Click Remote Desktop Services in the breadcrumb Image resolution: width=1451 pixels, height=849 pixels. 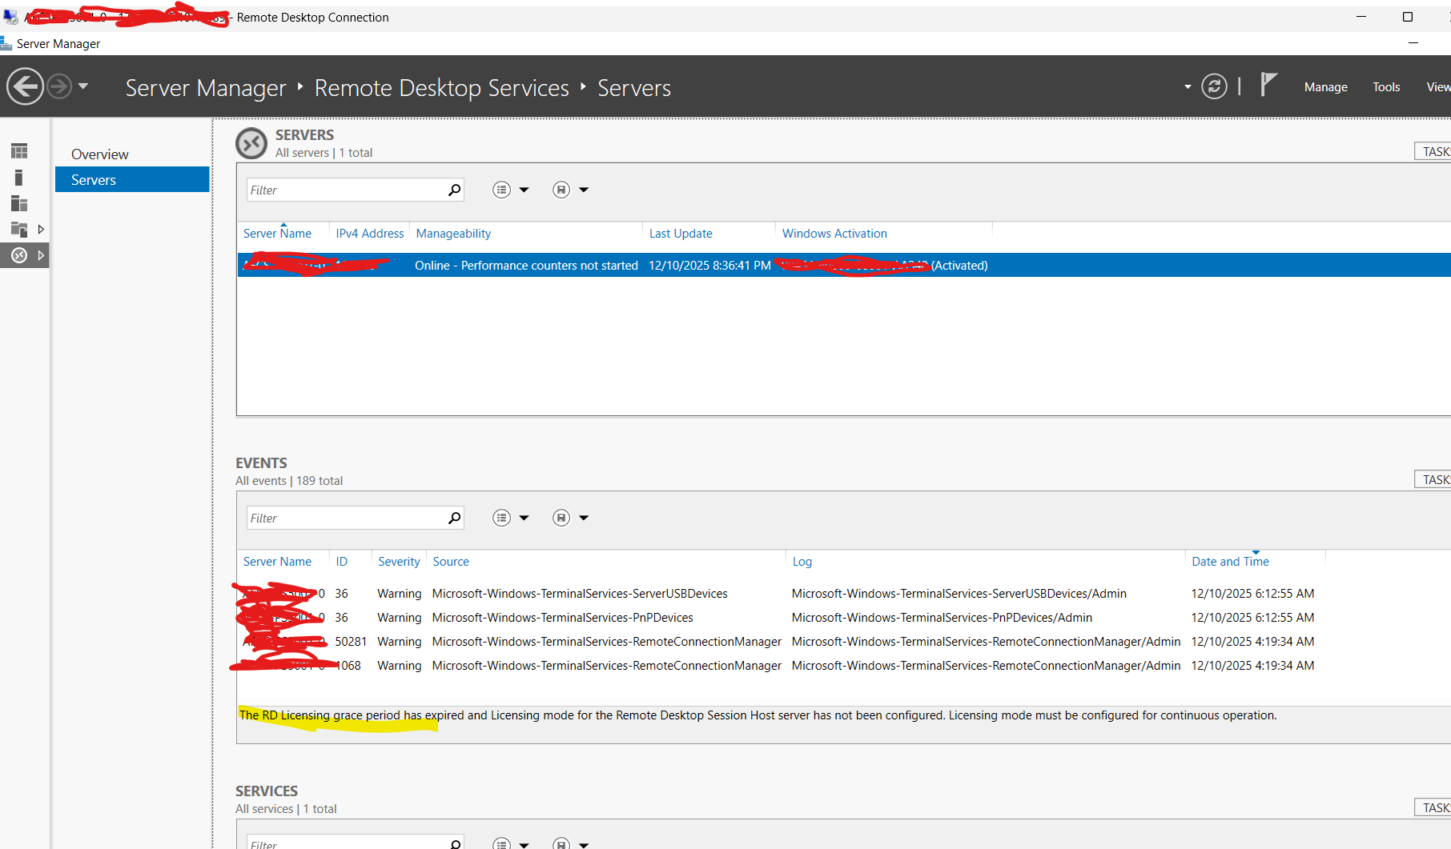(x=441, y=88)
